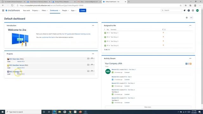This screenshot has height=114, width=203.
Task: Open Your work in the navbar
Action: pyautogui.click(x=26, y=10)
